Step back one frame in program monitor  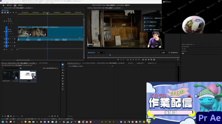pos(131,60)
